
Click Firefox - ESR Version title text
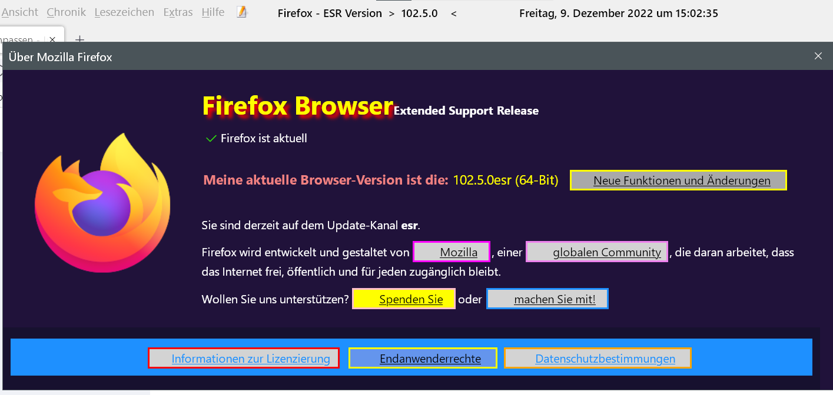[x=330, y=13]
